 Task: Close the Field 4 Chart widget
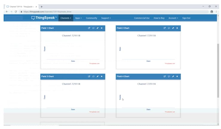point(177,76)
